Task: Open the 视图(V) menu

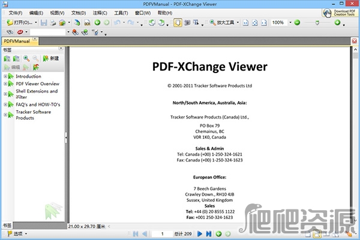Action: tap(57, 13)
